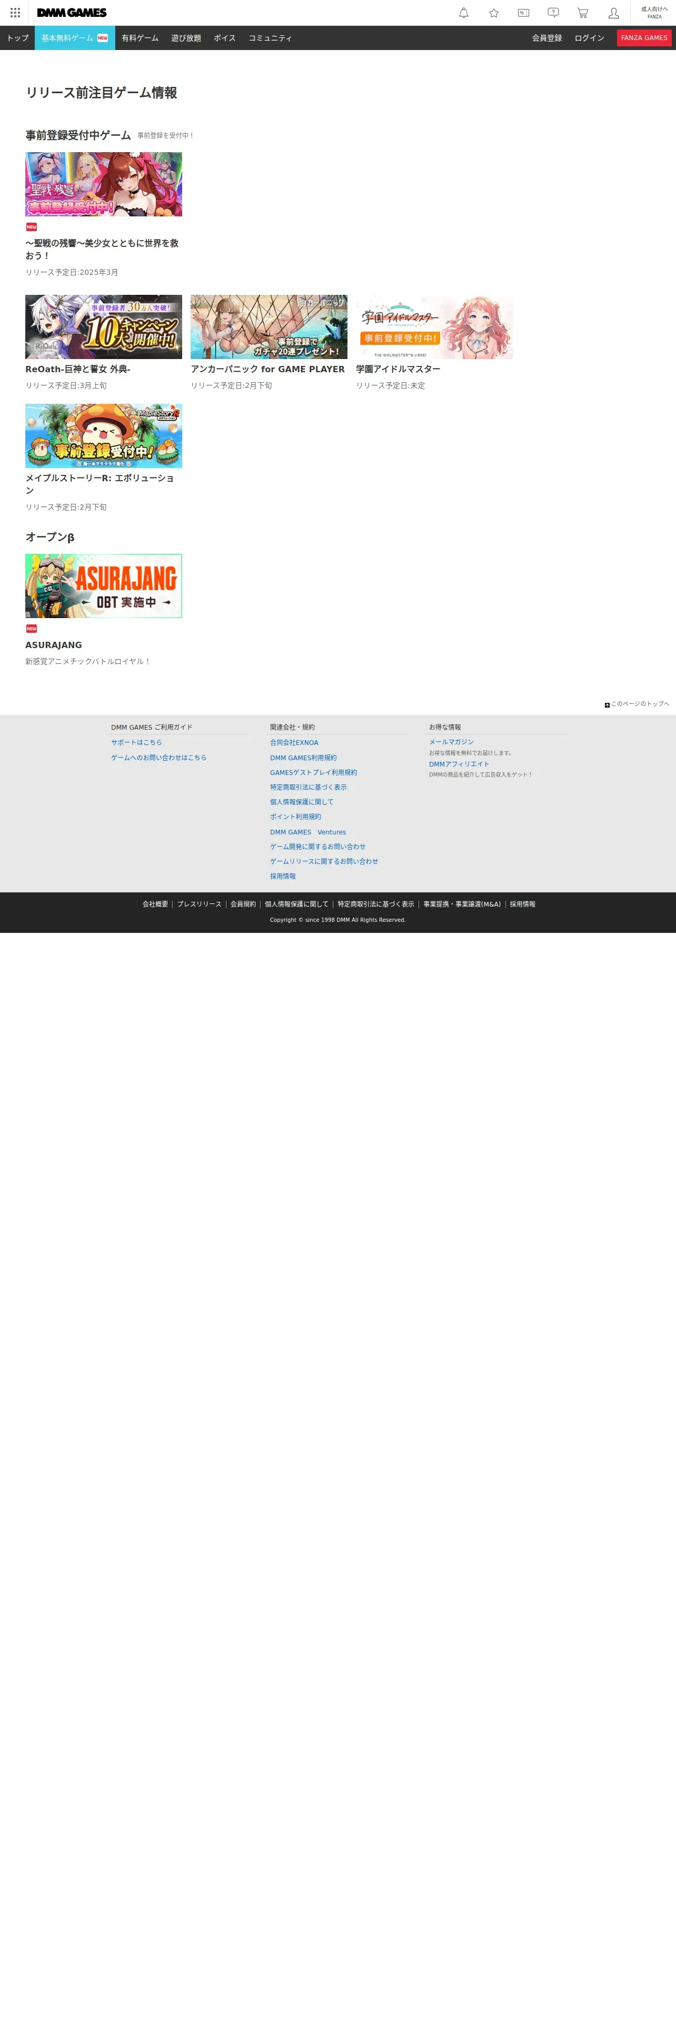
Task: Open the コミュニティ tab
Action: point(270,38)
